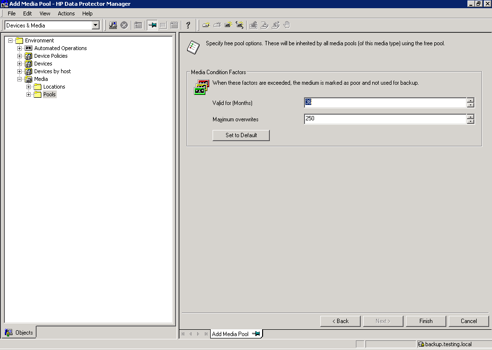Click the question mark help icon
This screenshot has height=350, width=492.
coord(188,25)
